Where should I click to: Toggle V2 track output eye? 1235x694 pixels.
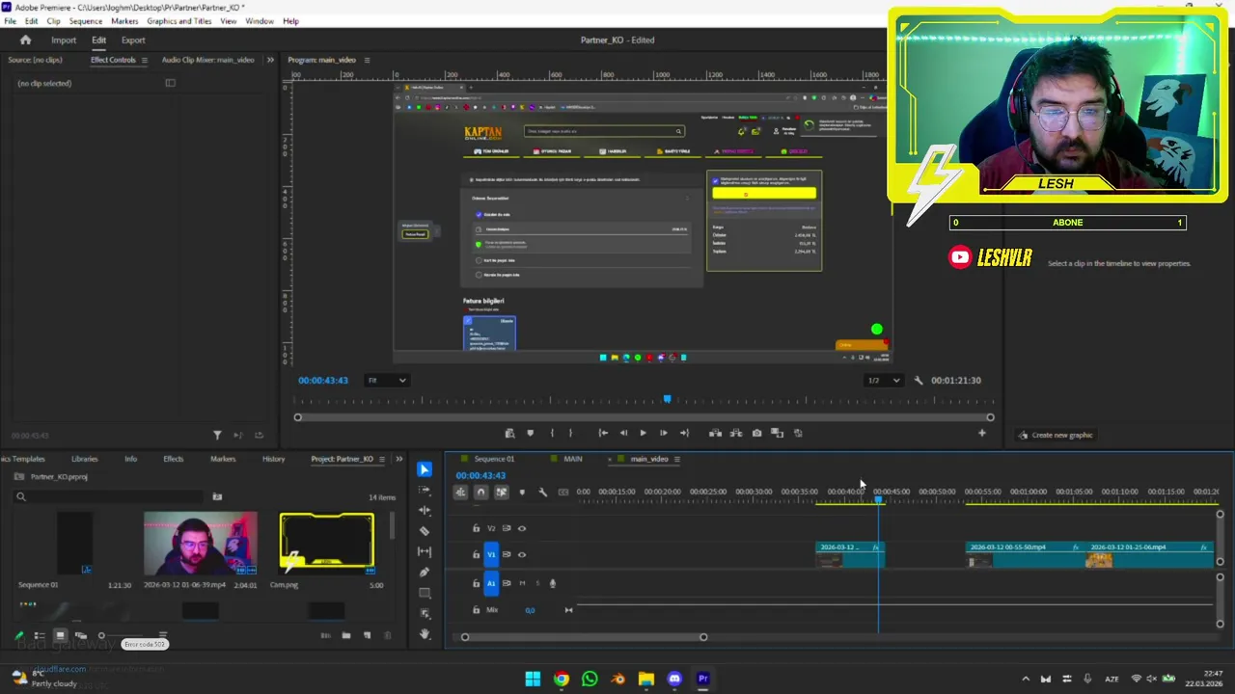tap(522, 528)
